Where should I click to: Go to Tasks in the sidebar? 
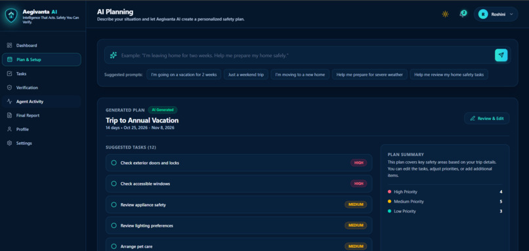[x=41, y=73]
